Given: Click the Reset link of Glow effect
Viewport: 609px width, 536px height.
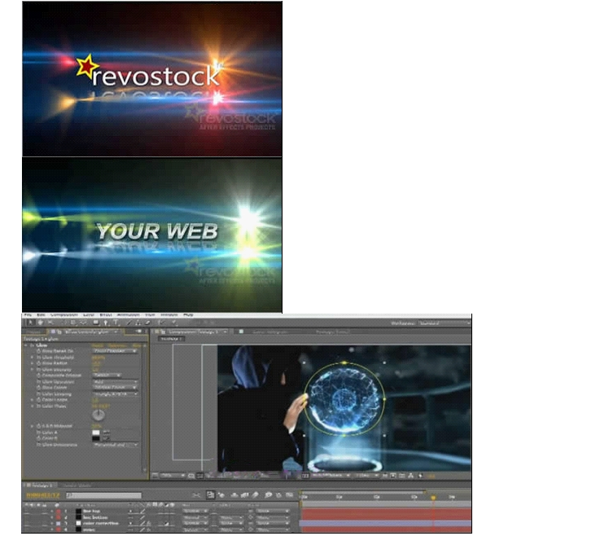Looking at the screenshot, I should coord(98,345).
